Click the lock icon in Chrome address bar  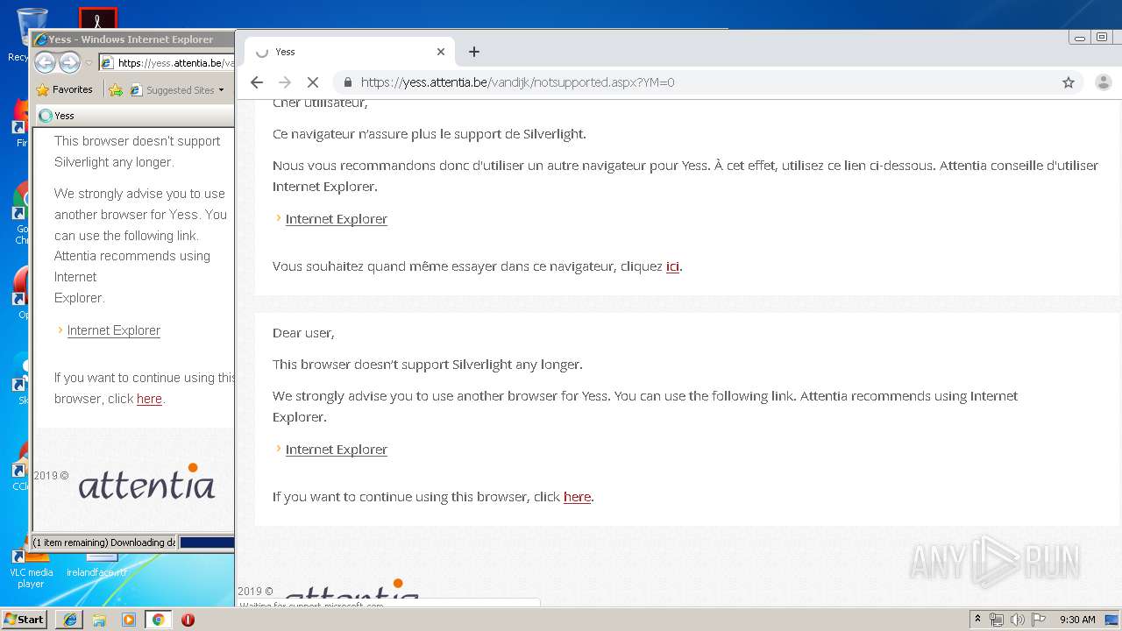pos(348,82)
